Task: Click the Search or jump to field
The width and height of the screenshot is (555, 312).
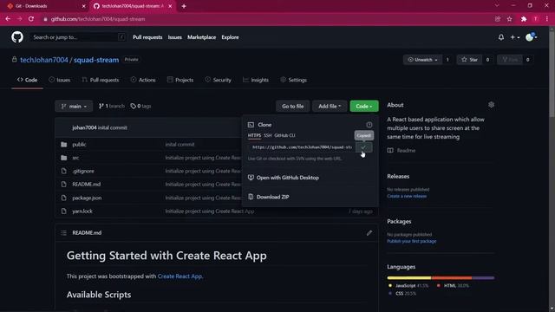Action: (77, 37)
